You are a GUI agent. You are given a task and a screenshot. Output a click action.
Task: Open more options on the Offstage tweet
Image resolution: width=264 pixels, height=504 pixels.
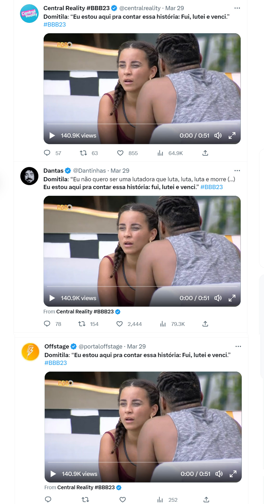(x=238, y=346)
